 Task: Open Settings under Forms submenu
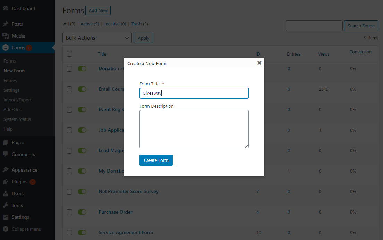11,90
